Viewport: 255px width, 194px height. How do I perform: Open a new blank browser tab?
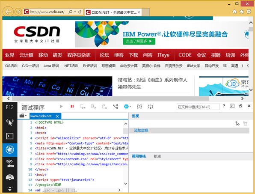point(146,12)
